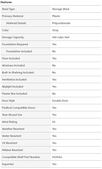
Task: Select the UV Resistant label
Action: pyautogui.click(x=10, y=143)
